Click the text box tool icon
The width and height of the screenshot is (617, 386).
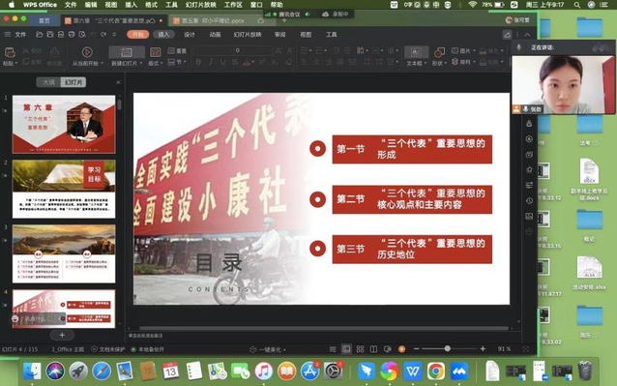pos(416,52)
